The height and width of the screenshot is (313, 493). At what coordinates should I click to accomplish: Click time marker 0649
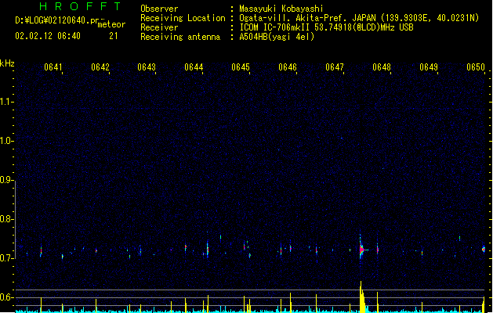pos(429,67)
